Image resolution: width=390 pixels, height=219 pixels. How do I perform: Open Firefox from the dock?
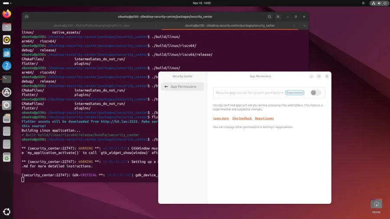click(x=6, y=14)
